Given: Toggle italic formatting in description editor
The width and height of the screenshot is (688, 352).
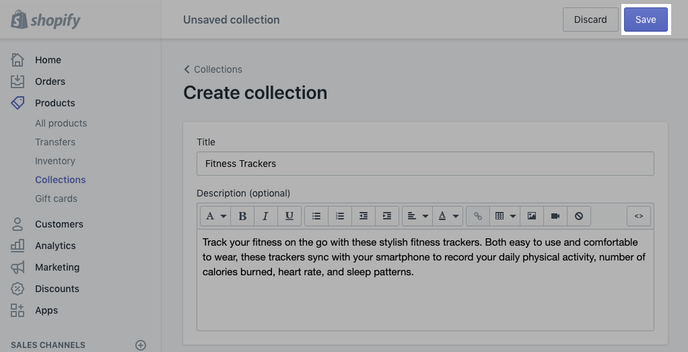Looking at the screenshot, I should (x=266, y=216).
